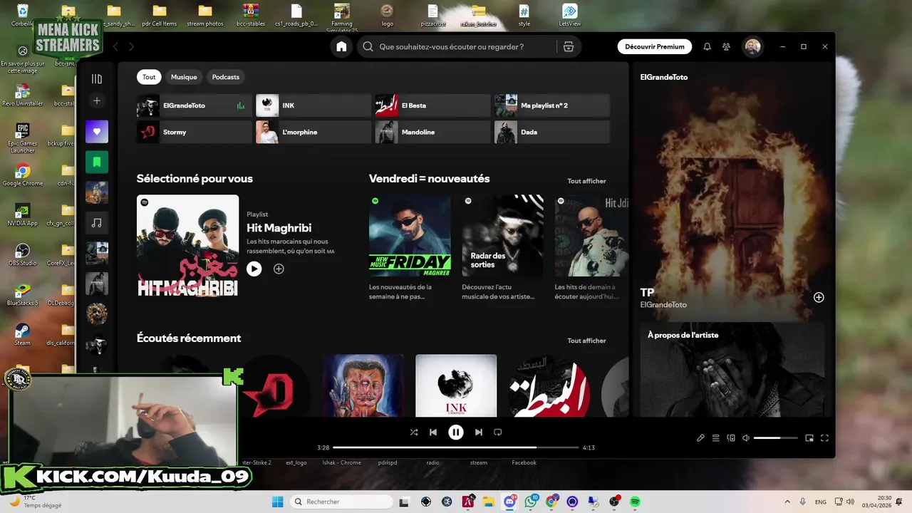Viewport: 912px width, 513px height.
Task: Go to Spotify Home via house icon
Action: [x=341, y=46]
